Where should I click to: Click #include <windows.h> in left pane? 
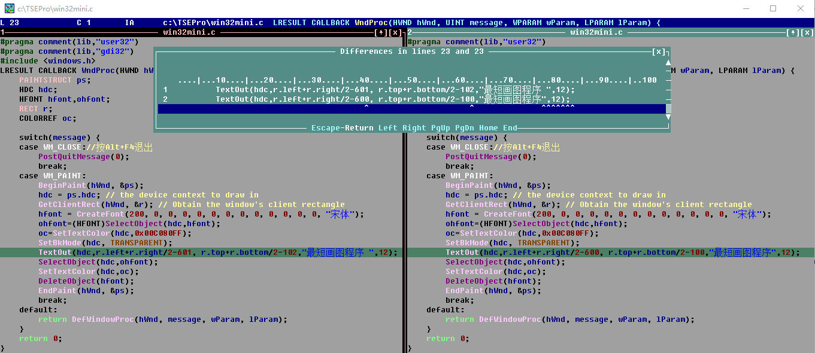pyautogui.click(x=48, y=61)
